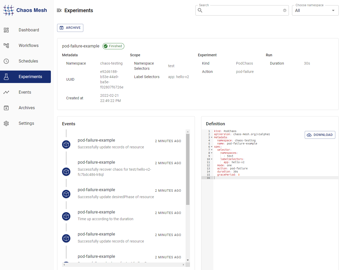Fold the namespaces block at line 8

(x=212, y=153)
